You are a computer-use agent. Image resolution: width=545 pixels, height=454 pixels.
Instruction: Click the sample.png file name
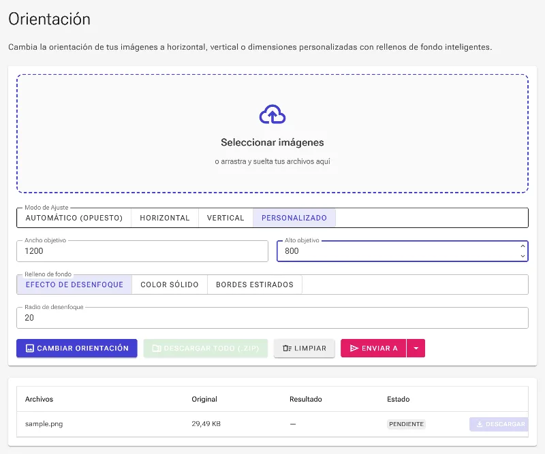pyautogui.click(x=44, y=424)
